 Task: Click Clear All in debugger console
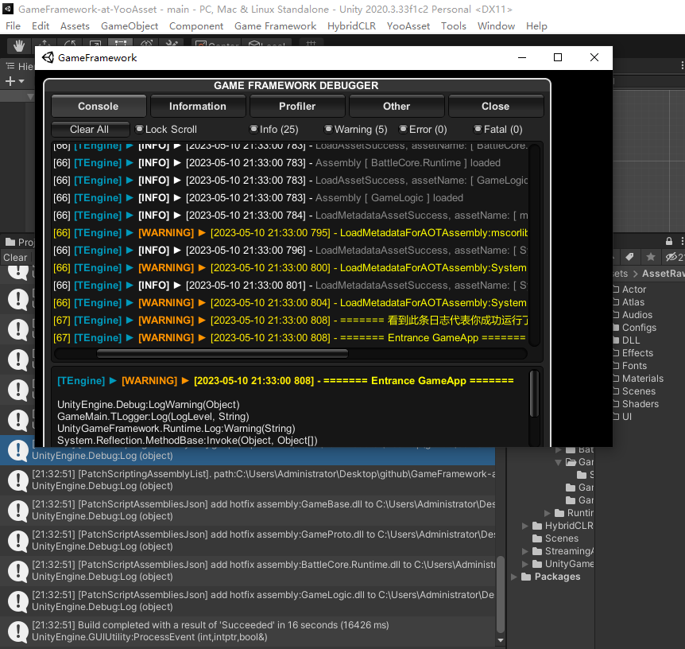[90, 130]
